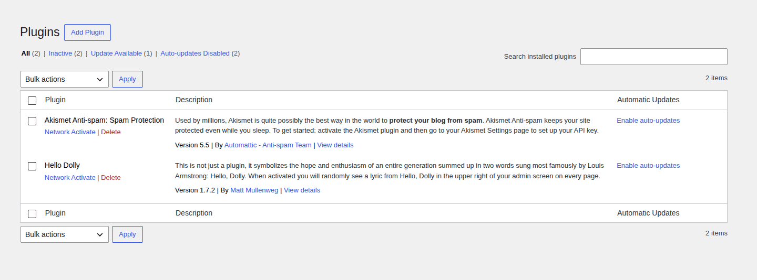Click the Plugin column label in footer
This screenshot has height=280, width=757.
[x=55, y=213]
